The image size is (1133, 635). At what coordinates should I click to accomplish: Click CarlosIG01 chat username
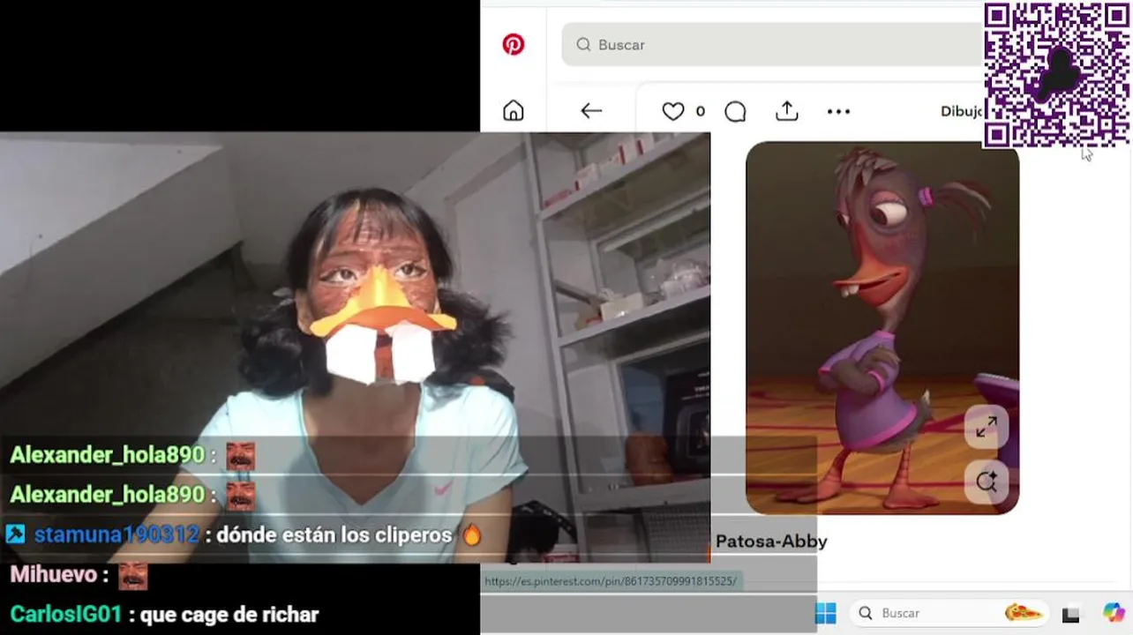[65, 614]
